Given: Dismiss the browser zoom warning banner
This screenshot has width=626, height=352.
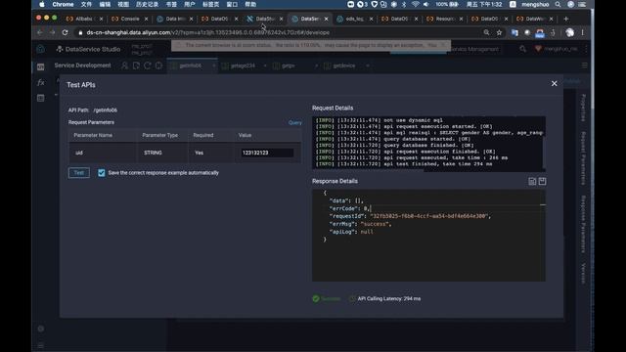Looking at the screenshot, I should click(x=443, y=45).
